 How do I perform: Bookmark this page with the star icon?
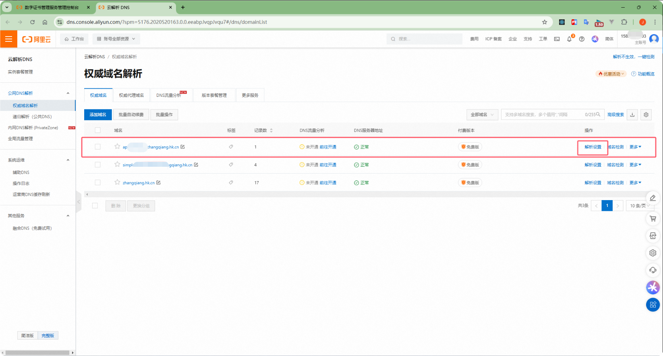point(545,22)
